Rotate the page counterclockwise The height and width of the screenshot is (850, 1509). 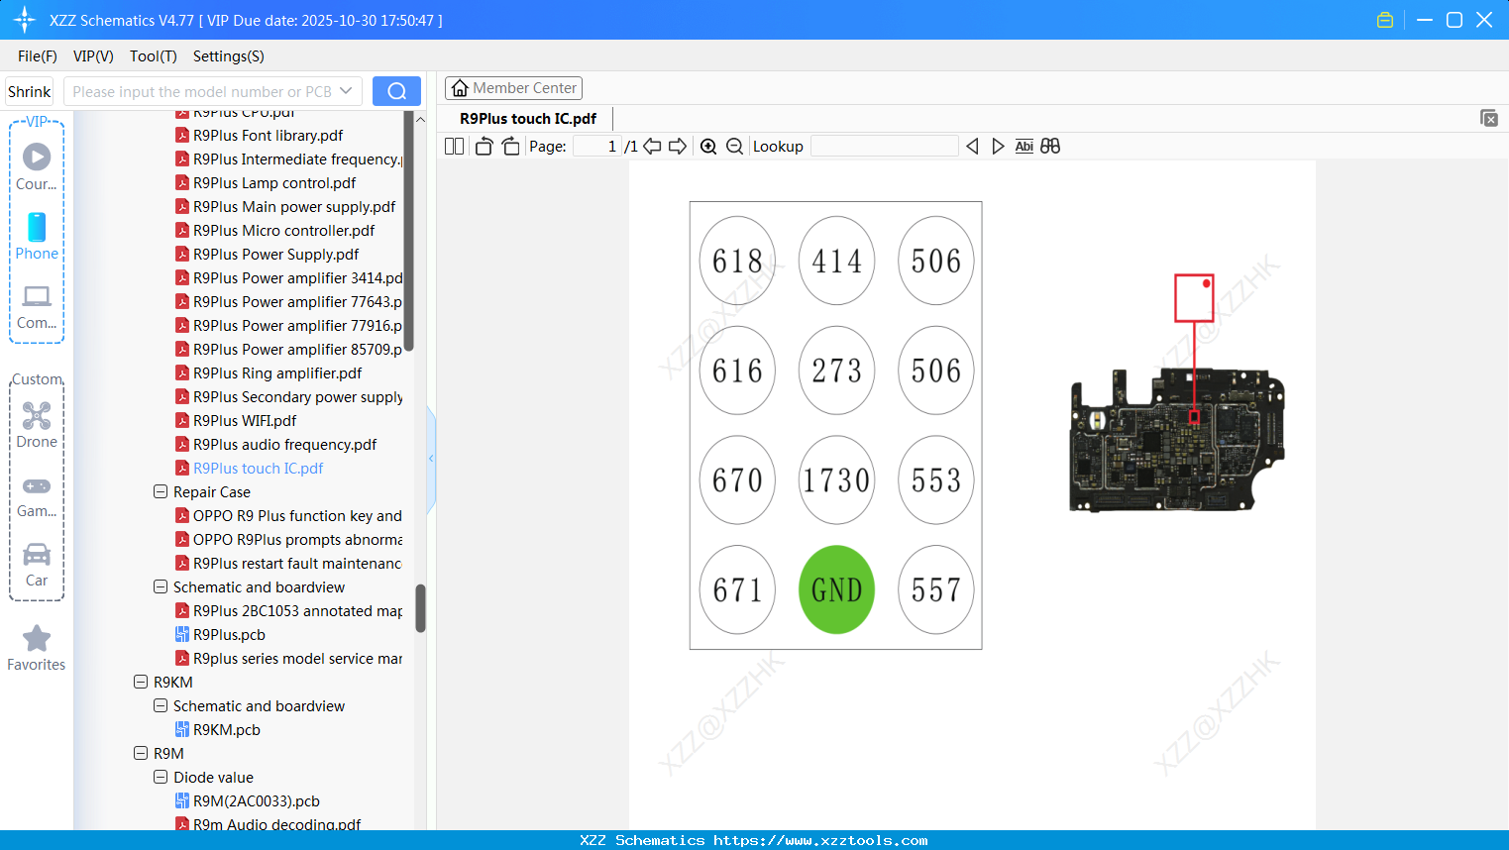click(x=484, y=147)
